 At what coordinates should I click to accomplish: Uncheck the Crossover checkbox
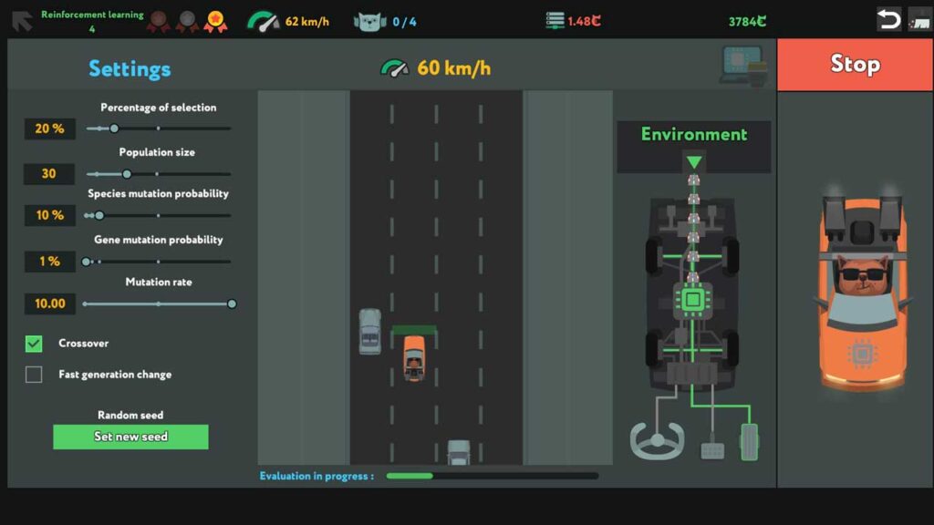pos(34,344)
